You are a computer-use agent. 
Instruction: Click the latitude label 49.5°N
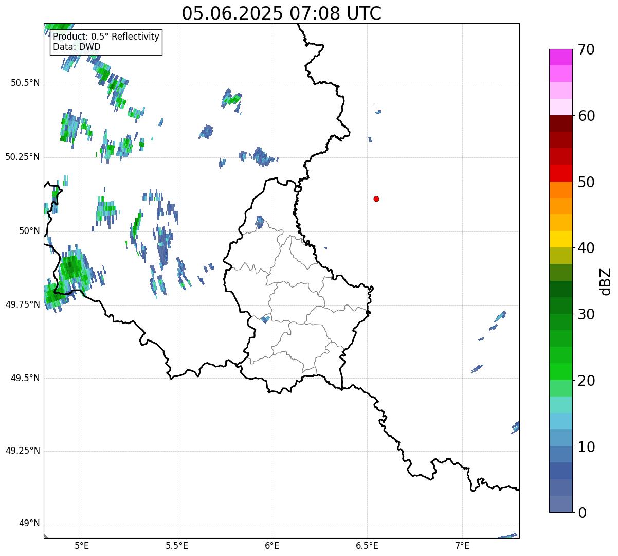[x=25, y=378]
